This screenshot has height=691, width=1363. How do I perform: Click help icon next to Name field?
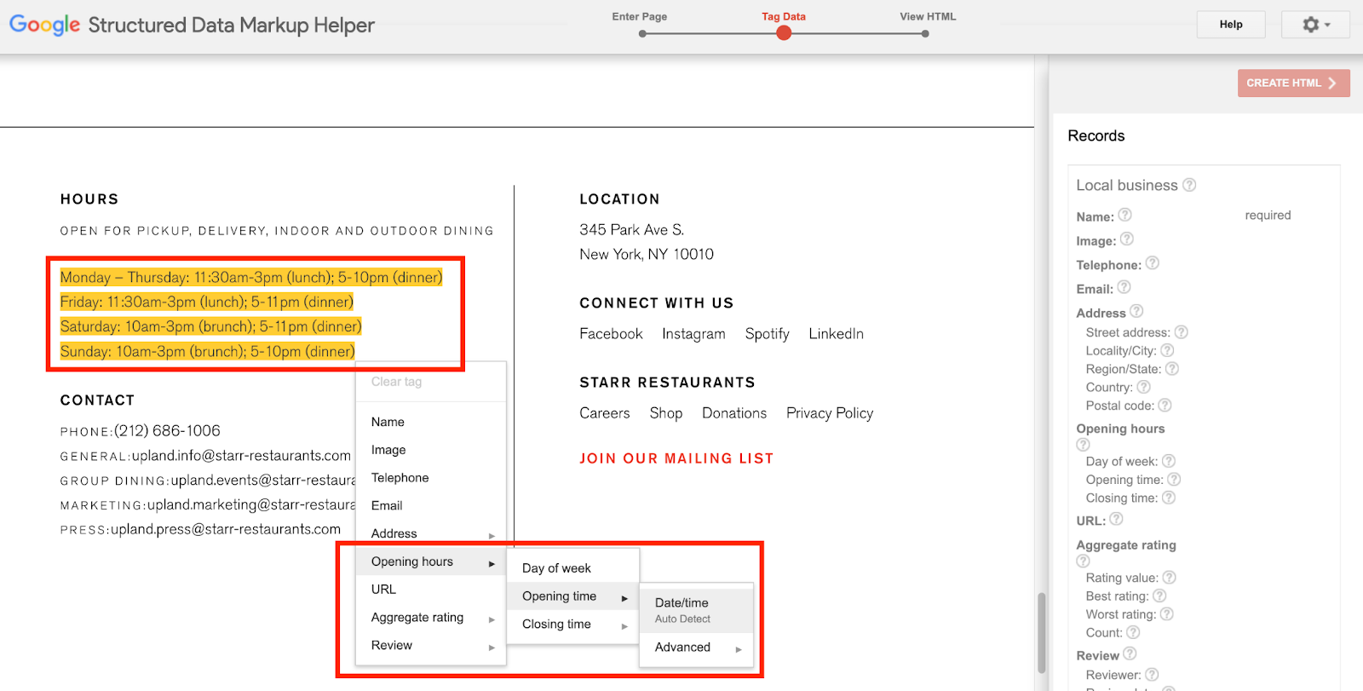1124,215
